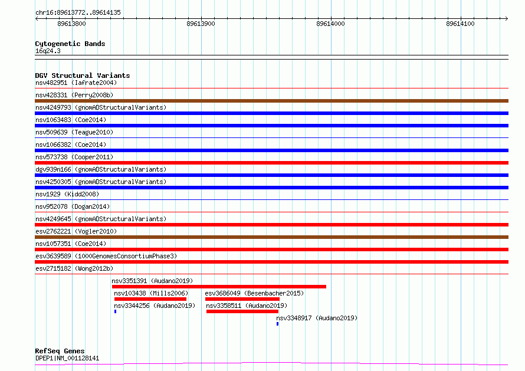This screenshot has height=371, width=525.
Task: Click the nsv1066382 (Coe2014) label
Action: click(x=71, y=145)
